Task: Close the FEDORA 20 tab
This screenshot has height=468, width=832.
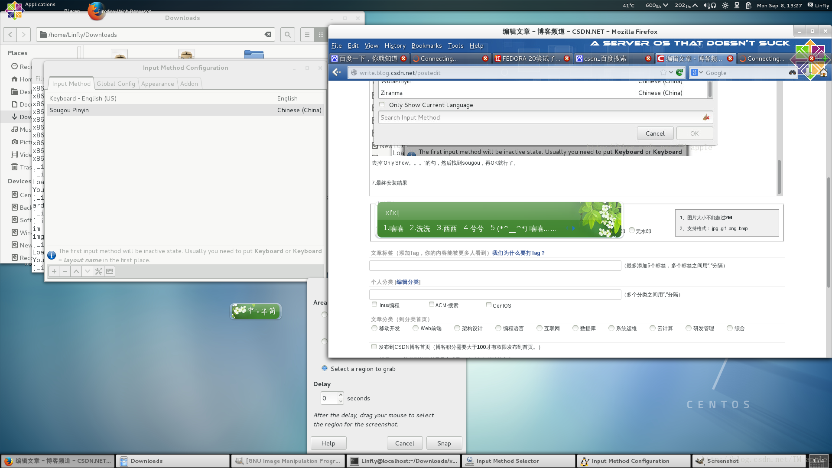Action: click(567, 58)
